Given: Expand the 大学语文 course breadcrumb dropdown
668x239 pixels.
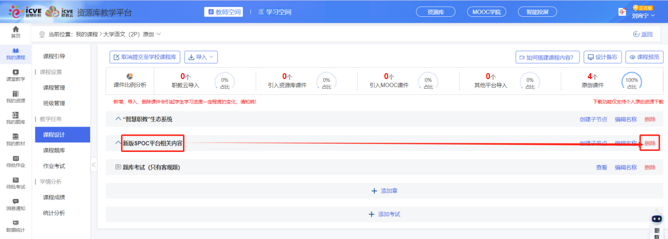Looking at the screenshot, I should [x=158, y=34].
